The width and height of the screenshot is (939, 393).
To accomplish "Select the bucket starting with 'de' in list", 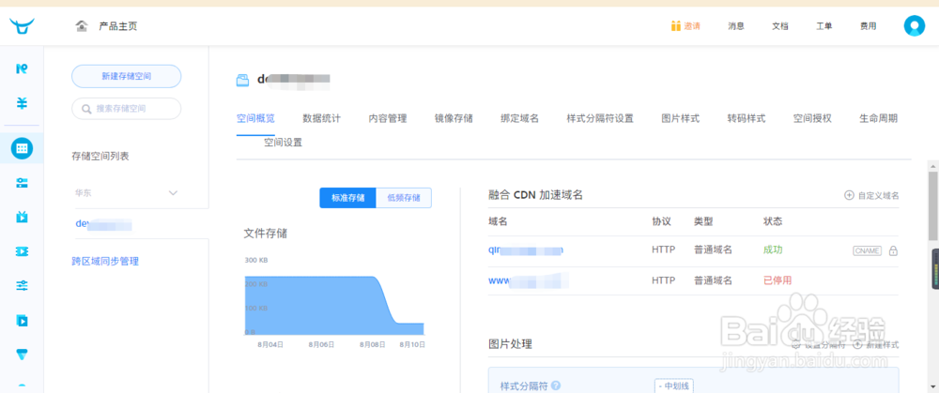I will (x=103, y=224).
